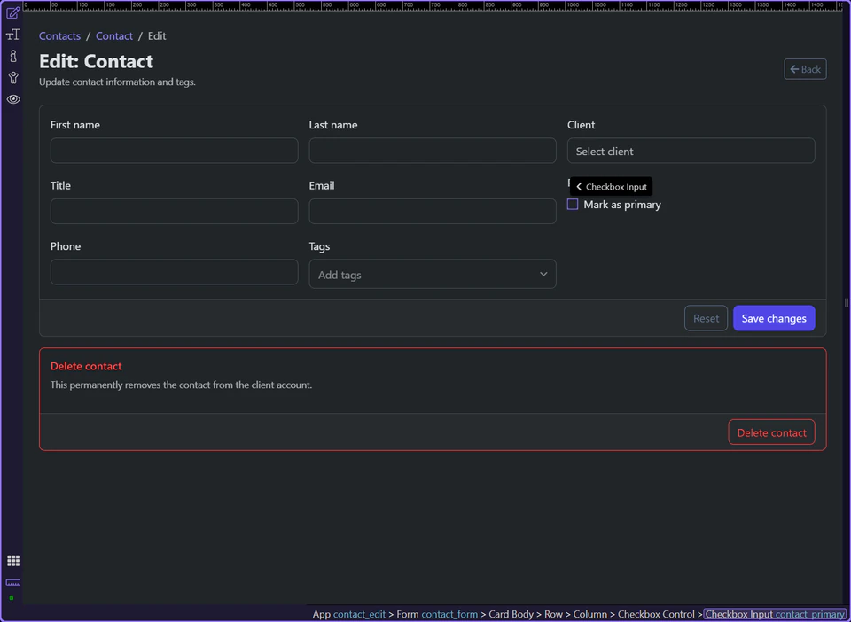Image resolution: width=851 pixels, height=622 pixels.
Task: Open the Add tags dropdown
Action: tap(432, 274)
